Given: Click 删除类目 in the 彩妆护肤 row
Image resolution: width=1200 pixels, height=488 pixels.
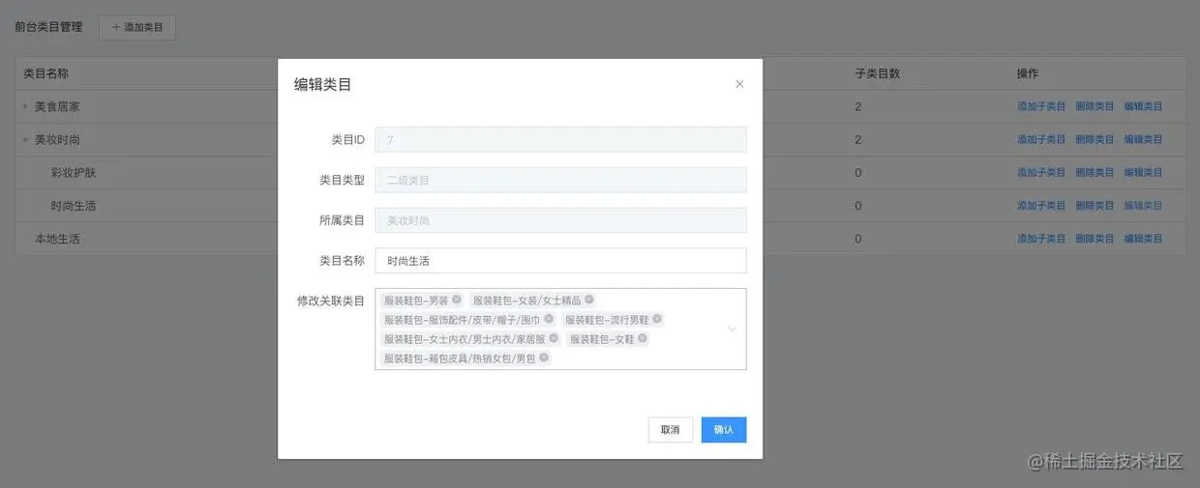Looking at the screenshot, I should point(1095,172).
